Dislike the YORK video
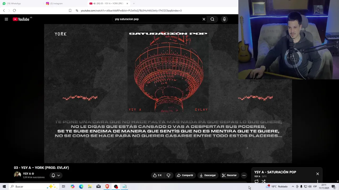 point(168,175)
